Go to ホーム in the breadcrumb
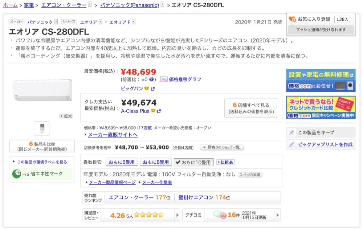Screen dimensions: 363x229 click(x=10, y=5)
